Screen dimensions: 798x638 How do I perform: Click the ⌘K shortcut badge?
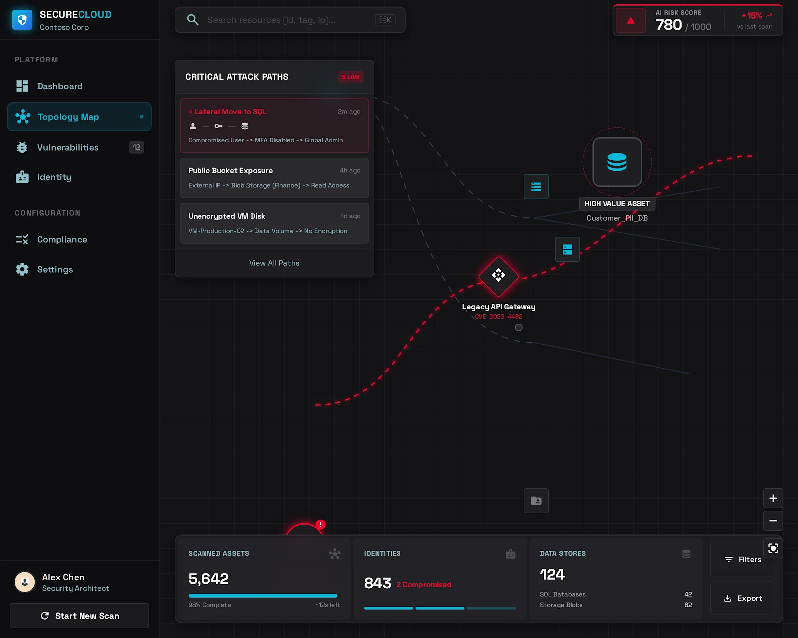click(x=385, y=20)
